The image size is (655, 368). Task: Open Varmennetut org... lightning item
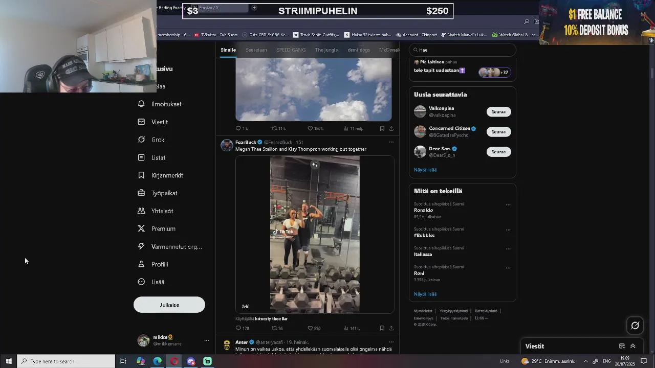pos(169,247)
